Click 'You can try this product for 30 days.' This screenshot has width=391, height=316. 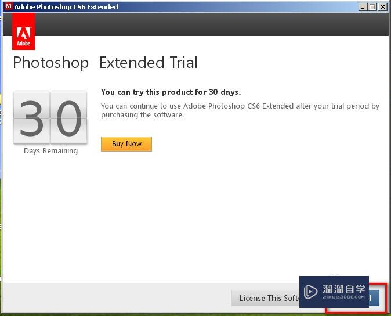pos(171,92)
